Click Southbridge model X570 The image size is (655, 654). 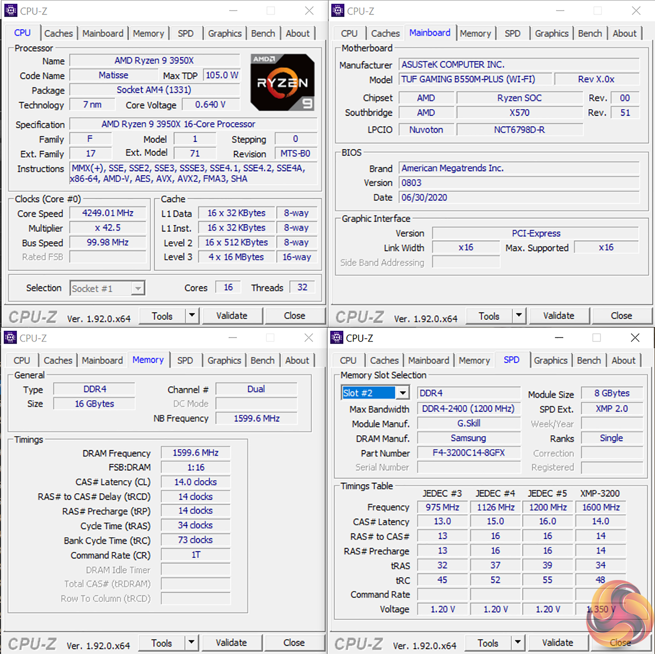pos(520,113)
